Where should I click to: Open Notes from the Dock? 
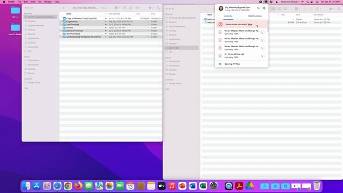(151, 186)
